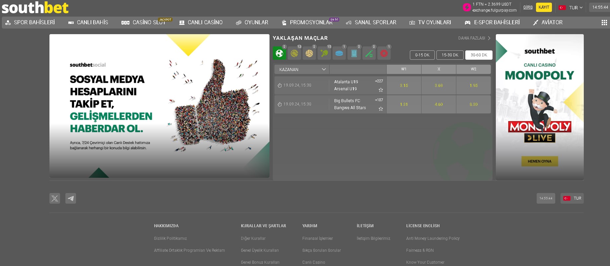The width and height of the screenshot is (610, 266).
Task: Open the KAZANAN market dropdown
Action: coord(302,69)
